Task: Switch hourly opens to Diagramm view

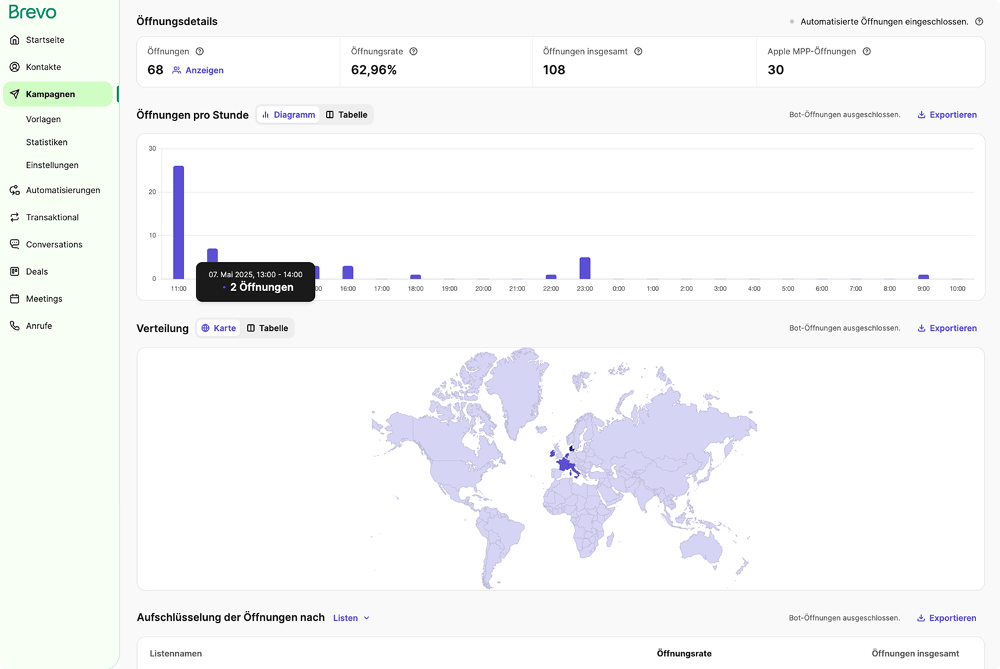Action: 288,115
